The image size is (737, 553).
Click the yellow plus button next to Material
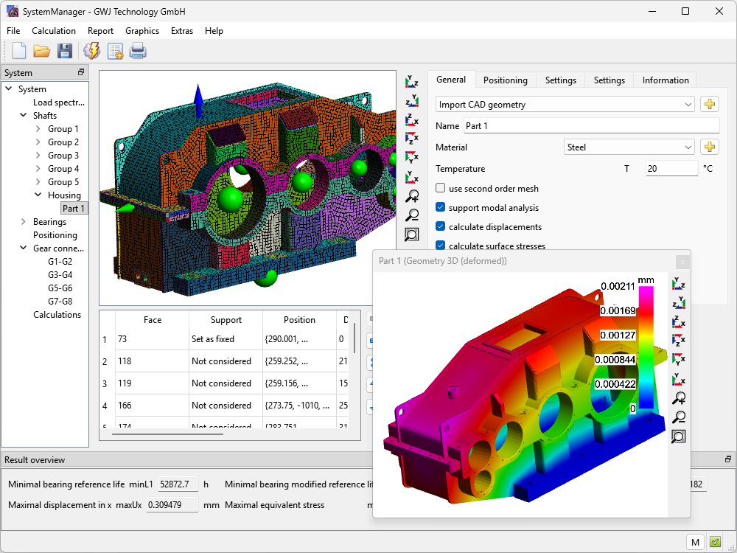pyautogui.click(x=709, y=147)
